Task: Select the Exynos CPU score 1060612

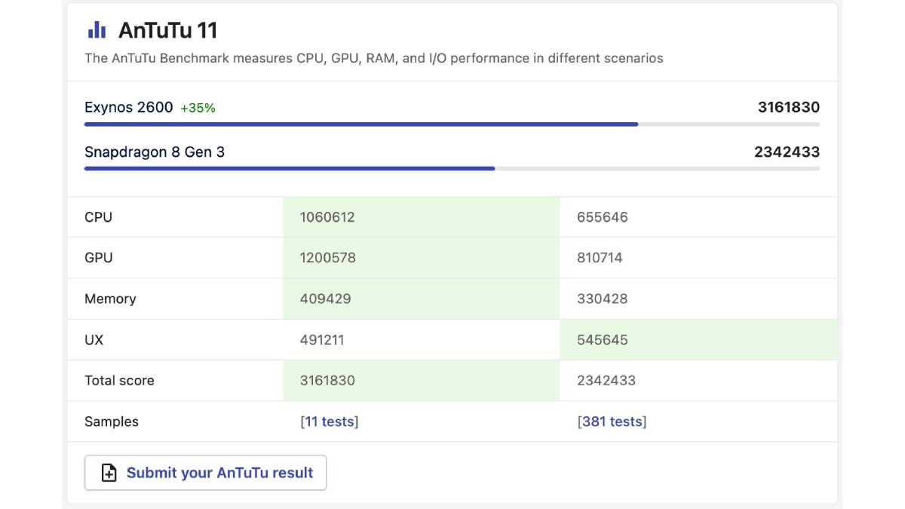Action: click(x=327, y=217)
